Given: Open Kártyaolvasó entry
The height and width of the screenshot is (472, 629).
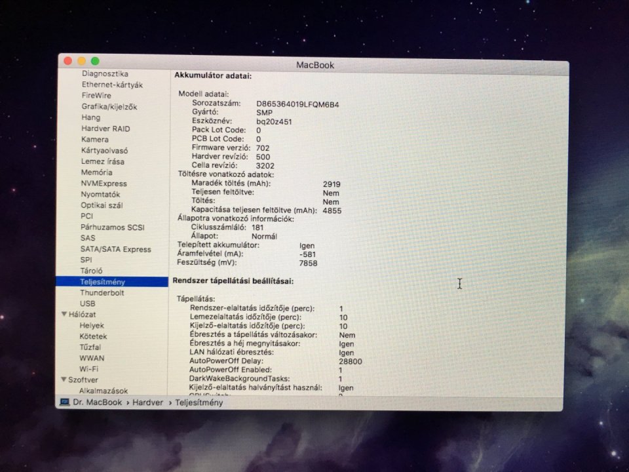Looking at the screenshot, I should tap(104, 151).
